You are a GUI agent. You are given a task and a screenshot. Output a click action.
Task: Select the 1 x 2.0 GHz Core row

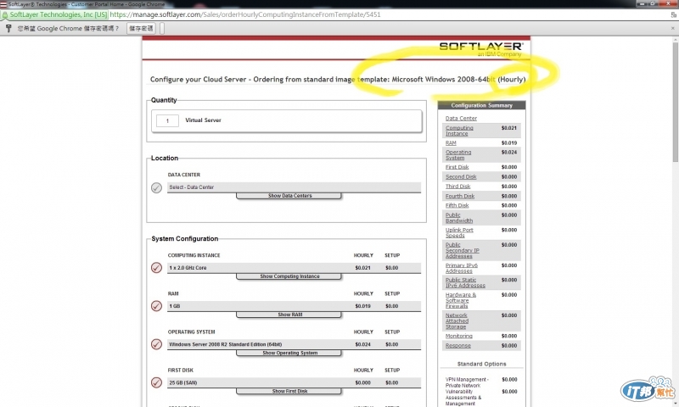[294, 268]
